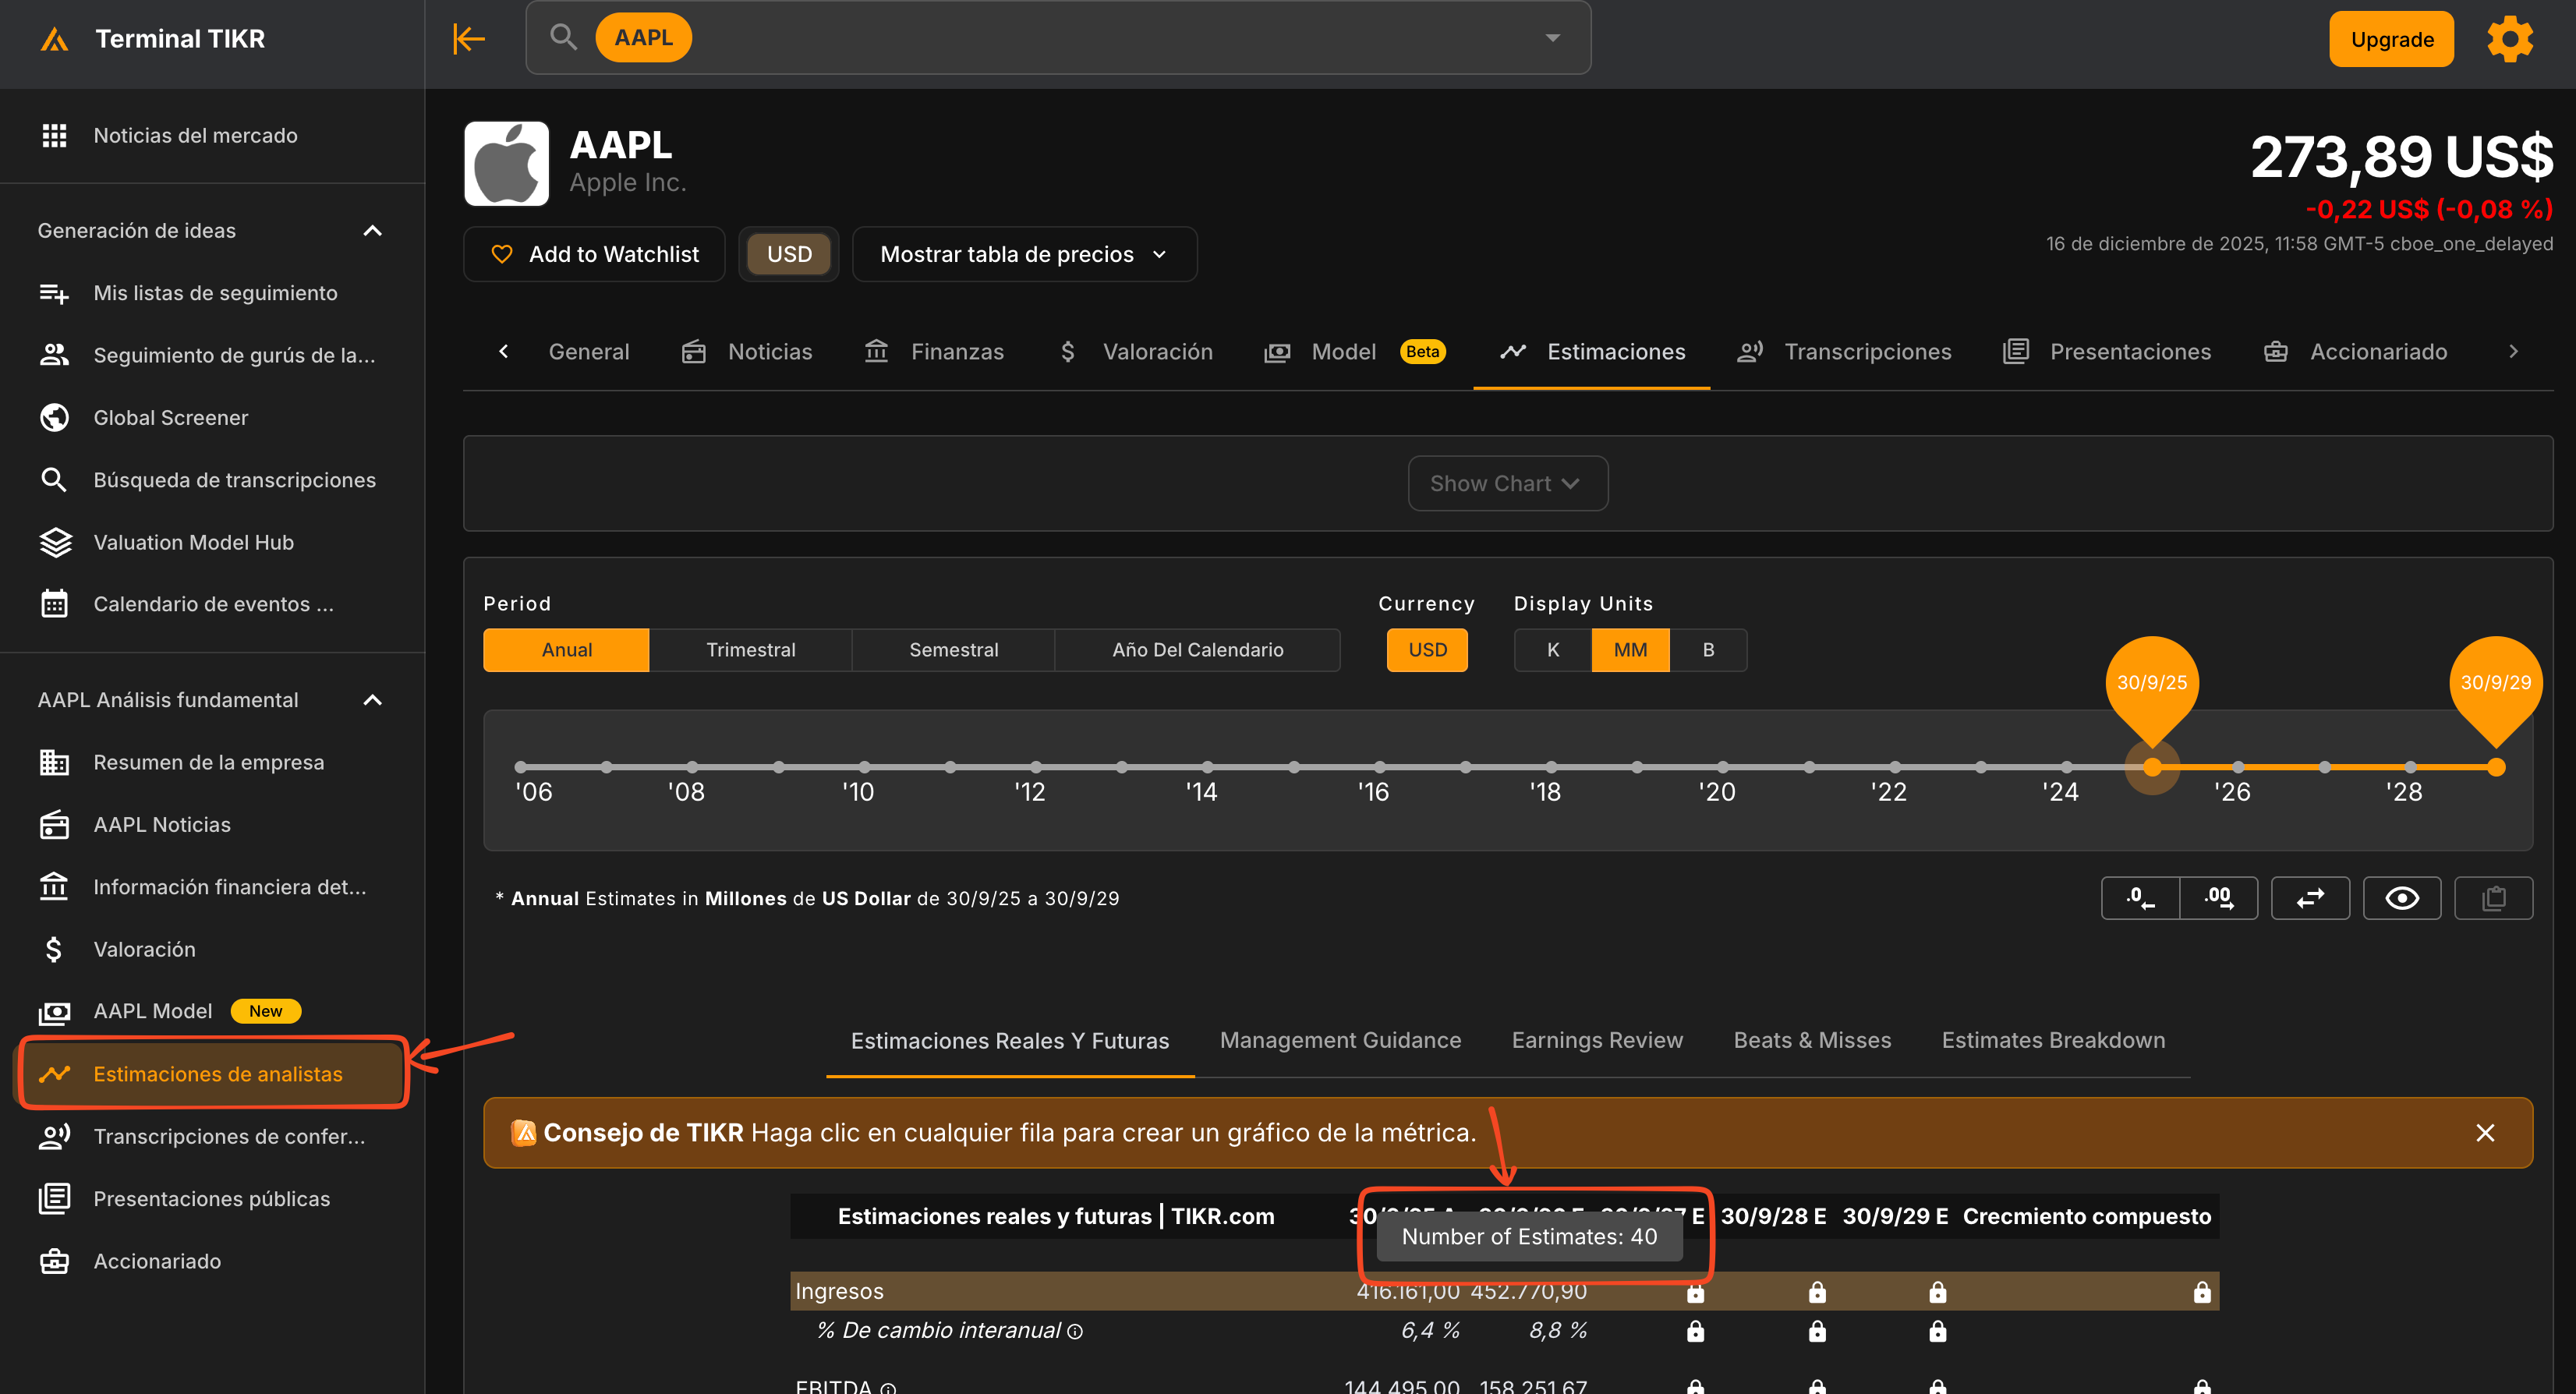Toggle the eye visibility button
Image resolution: width=2576 pixels, height=1394 pixels.
(x=2401, y=898)
